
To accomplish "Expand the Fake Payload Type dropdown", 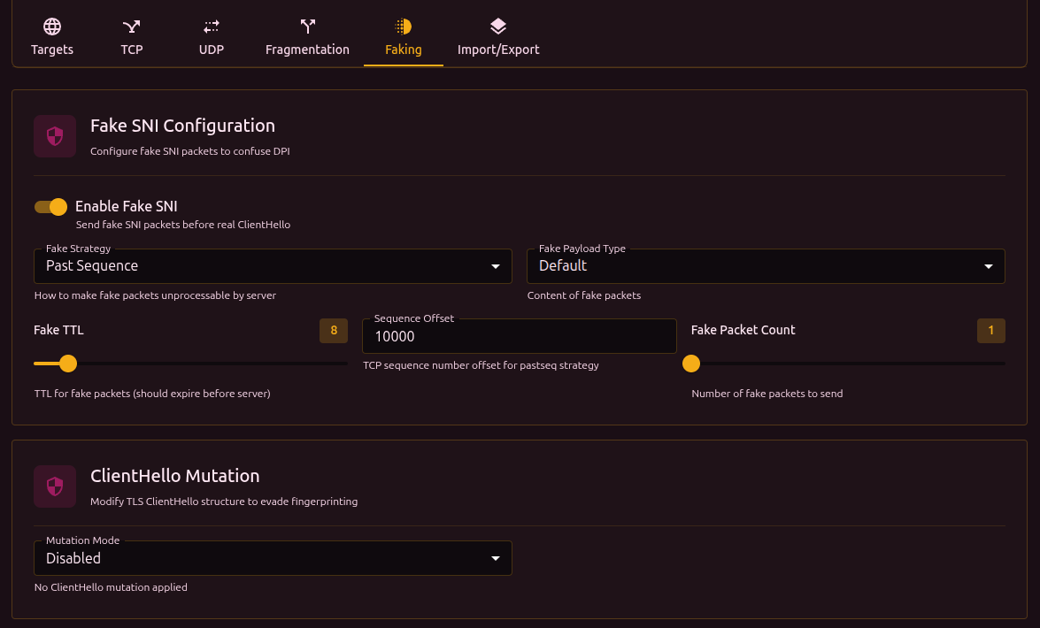I will 766,266.
